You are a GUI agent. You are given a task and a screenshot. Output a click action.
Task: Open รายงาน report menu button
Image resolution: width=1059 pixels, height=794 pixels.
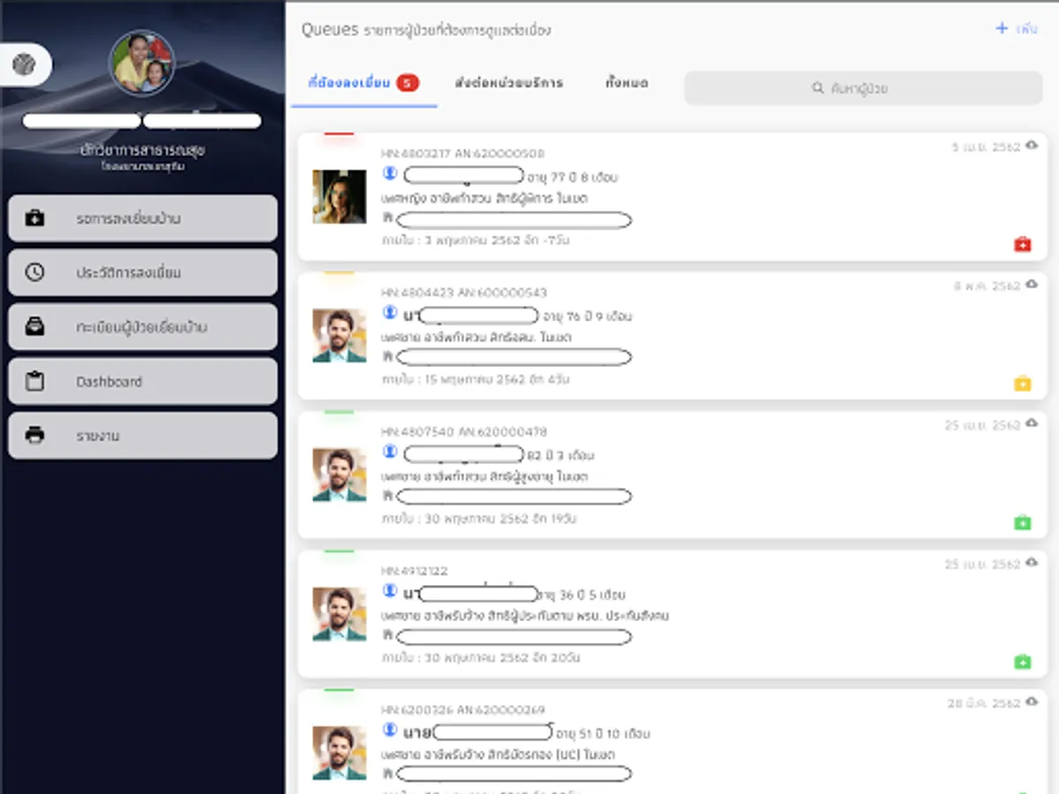(142, 436)
